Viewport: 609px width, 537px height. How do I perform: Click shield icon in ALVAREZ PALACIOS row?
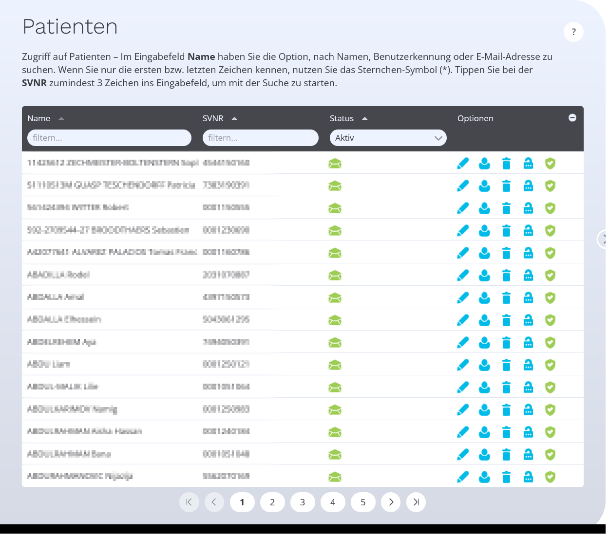pos(550,253)
